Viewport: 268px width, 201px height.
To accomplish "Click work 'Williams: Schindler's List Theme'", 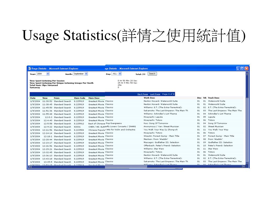I will pos(160,114).
